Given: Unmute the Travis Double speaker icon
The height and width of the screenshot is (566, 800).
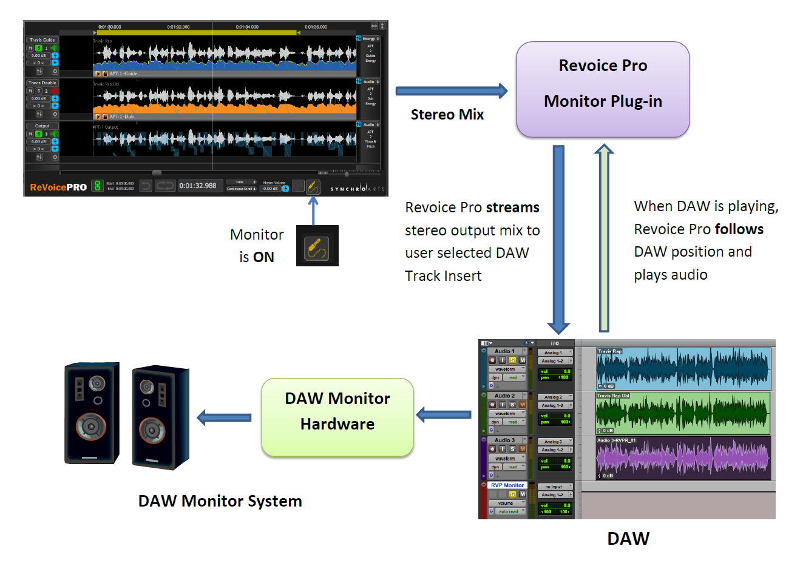Looking at the screenshot, I should pyautogui.click(x=54, y=90).
